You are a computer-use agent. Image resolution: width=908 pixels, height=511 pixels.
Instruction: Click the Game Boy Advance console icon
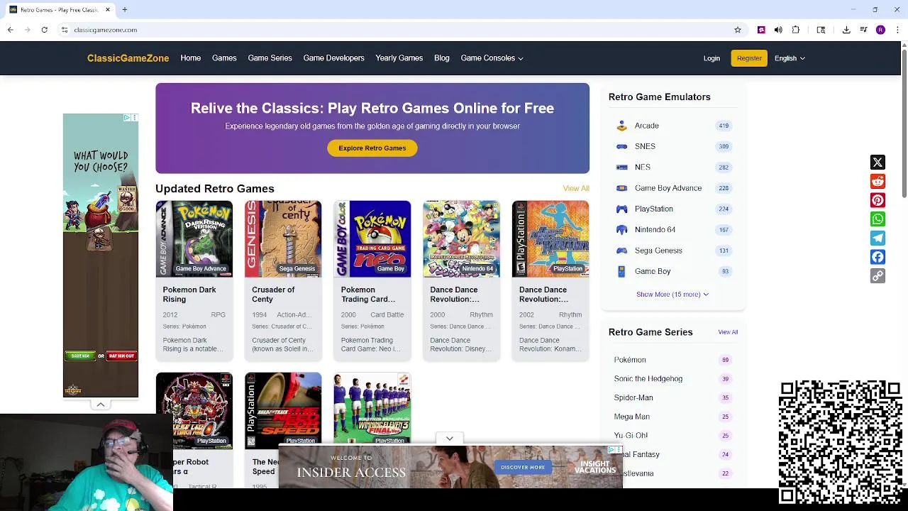pos(621,188)
